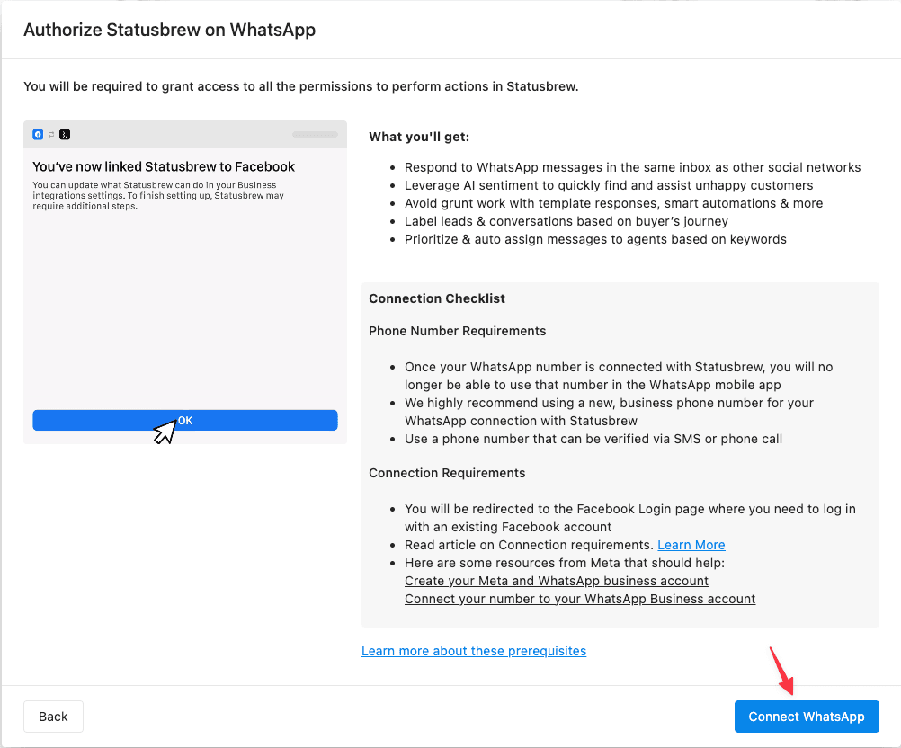
Task: Click the You've now linked Statusbrew heading
Action: pos(164,166)
